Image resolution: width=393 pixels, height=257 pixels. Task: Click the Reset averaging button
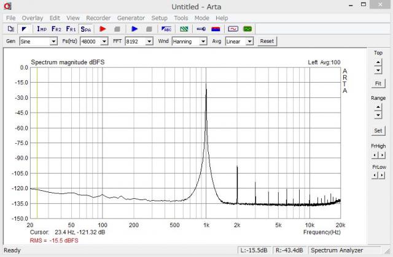click(x=267, y=41)
